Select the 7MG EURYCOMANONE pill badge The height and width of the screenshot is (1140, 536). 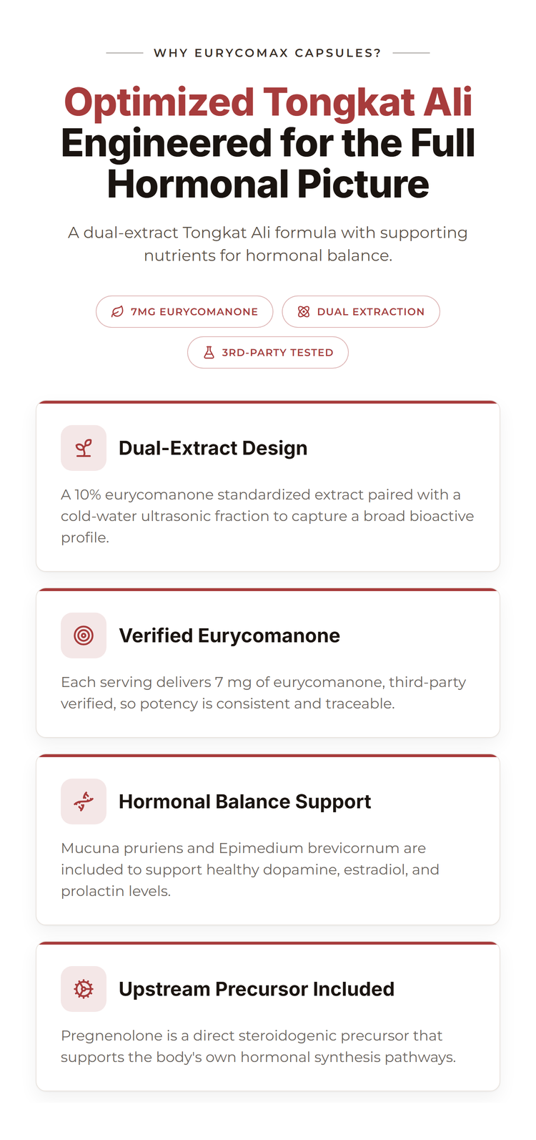tap(184, 312)
